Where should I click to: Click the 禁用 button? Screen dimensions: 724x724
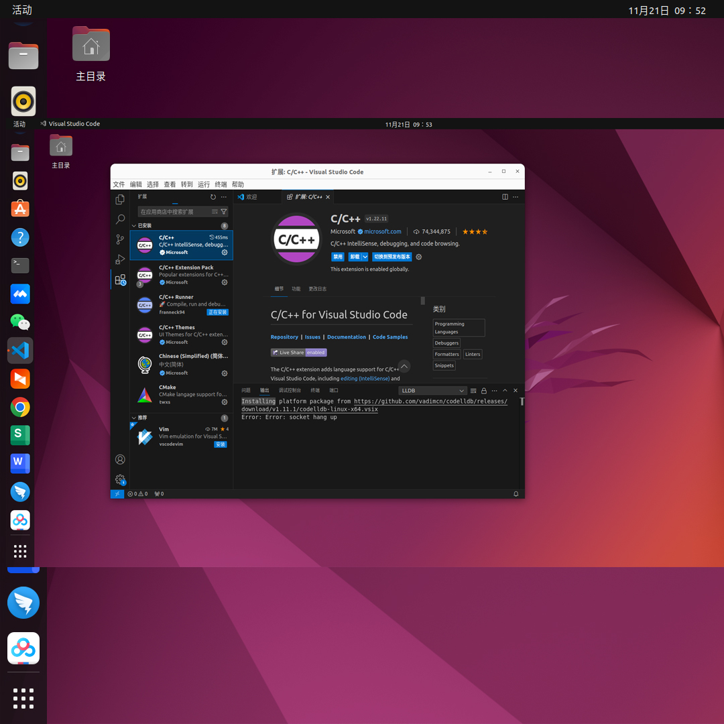tap(338, 257)
